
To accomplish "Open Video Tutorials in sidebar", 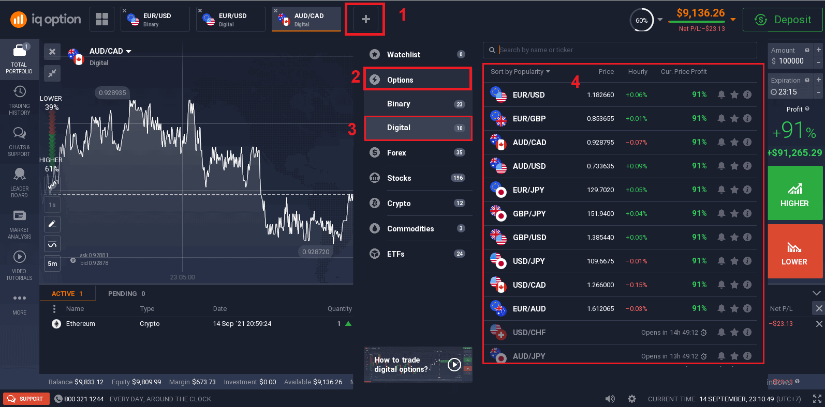I will point(19,265).
